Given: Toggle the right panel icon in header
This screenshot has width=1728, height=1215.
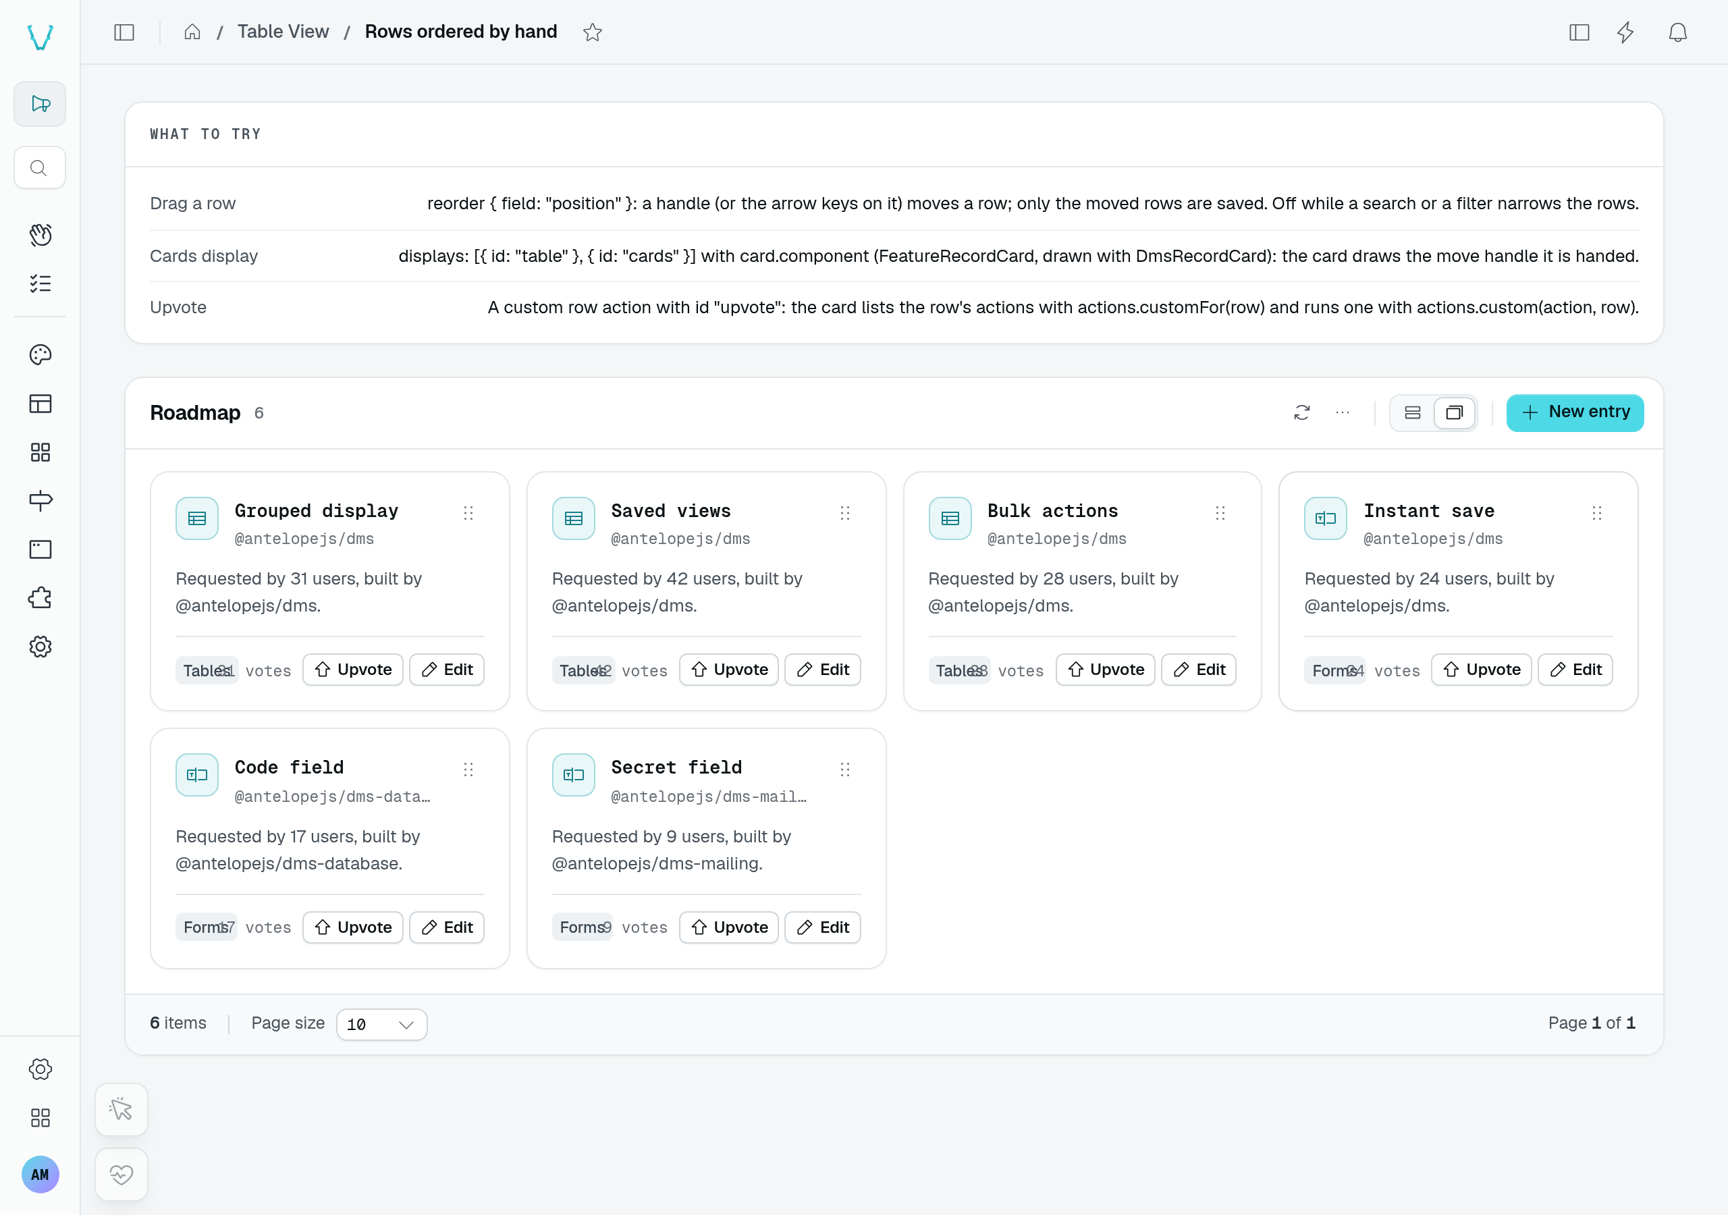Looking at the screenshot, I should click(1579, 32).
